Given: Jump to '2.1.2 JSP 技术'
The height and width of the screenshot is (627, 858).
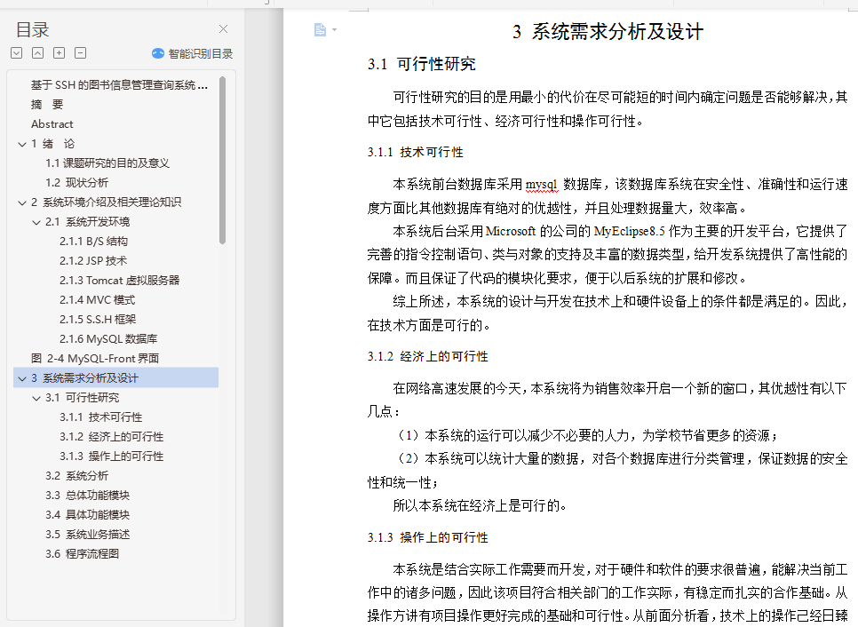Looking at the screenshot, I should pos(93,261).
